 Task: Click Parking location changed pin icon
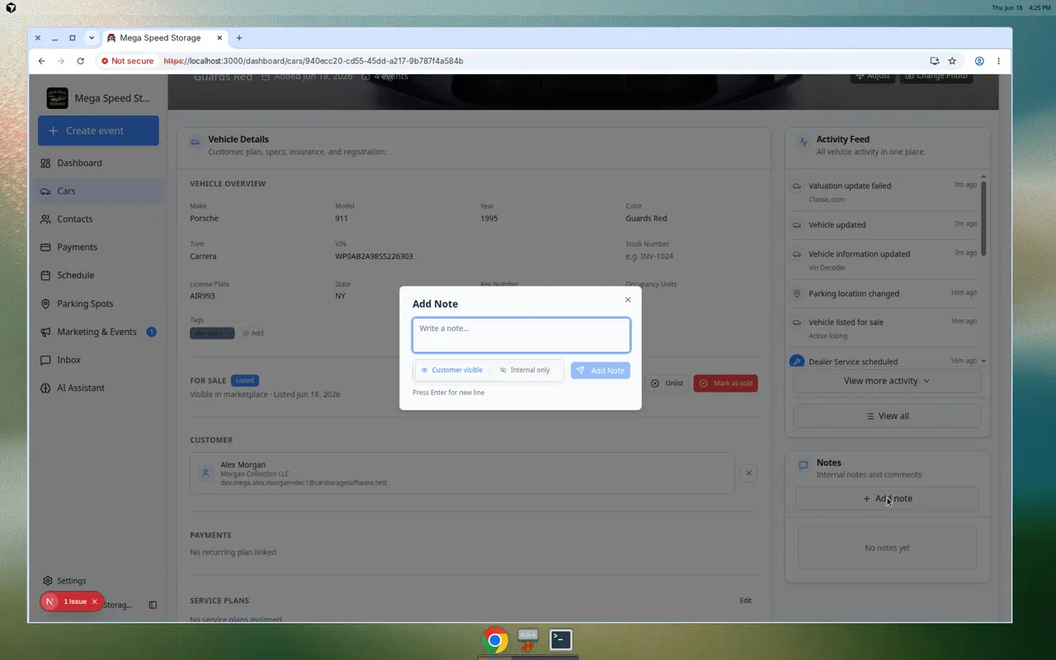click(796, 294)
